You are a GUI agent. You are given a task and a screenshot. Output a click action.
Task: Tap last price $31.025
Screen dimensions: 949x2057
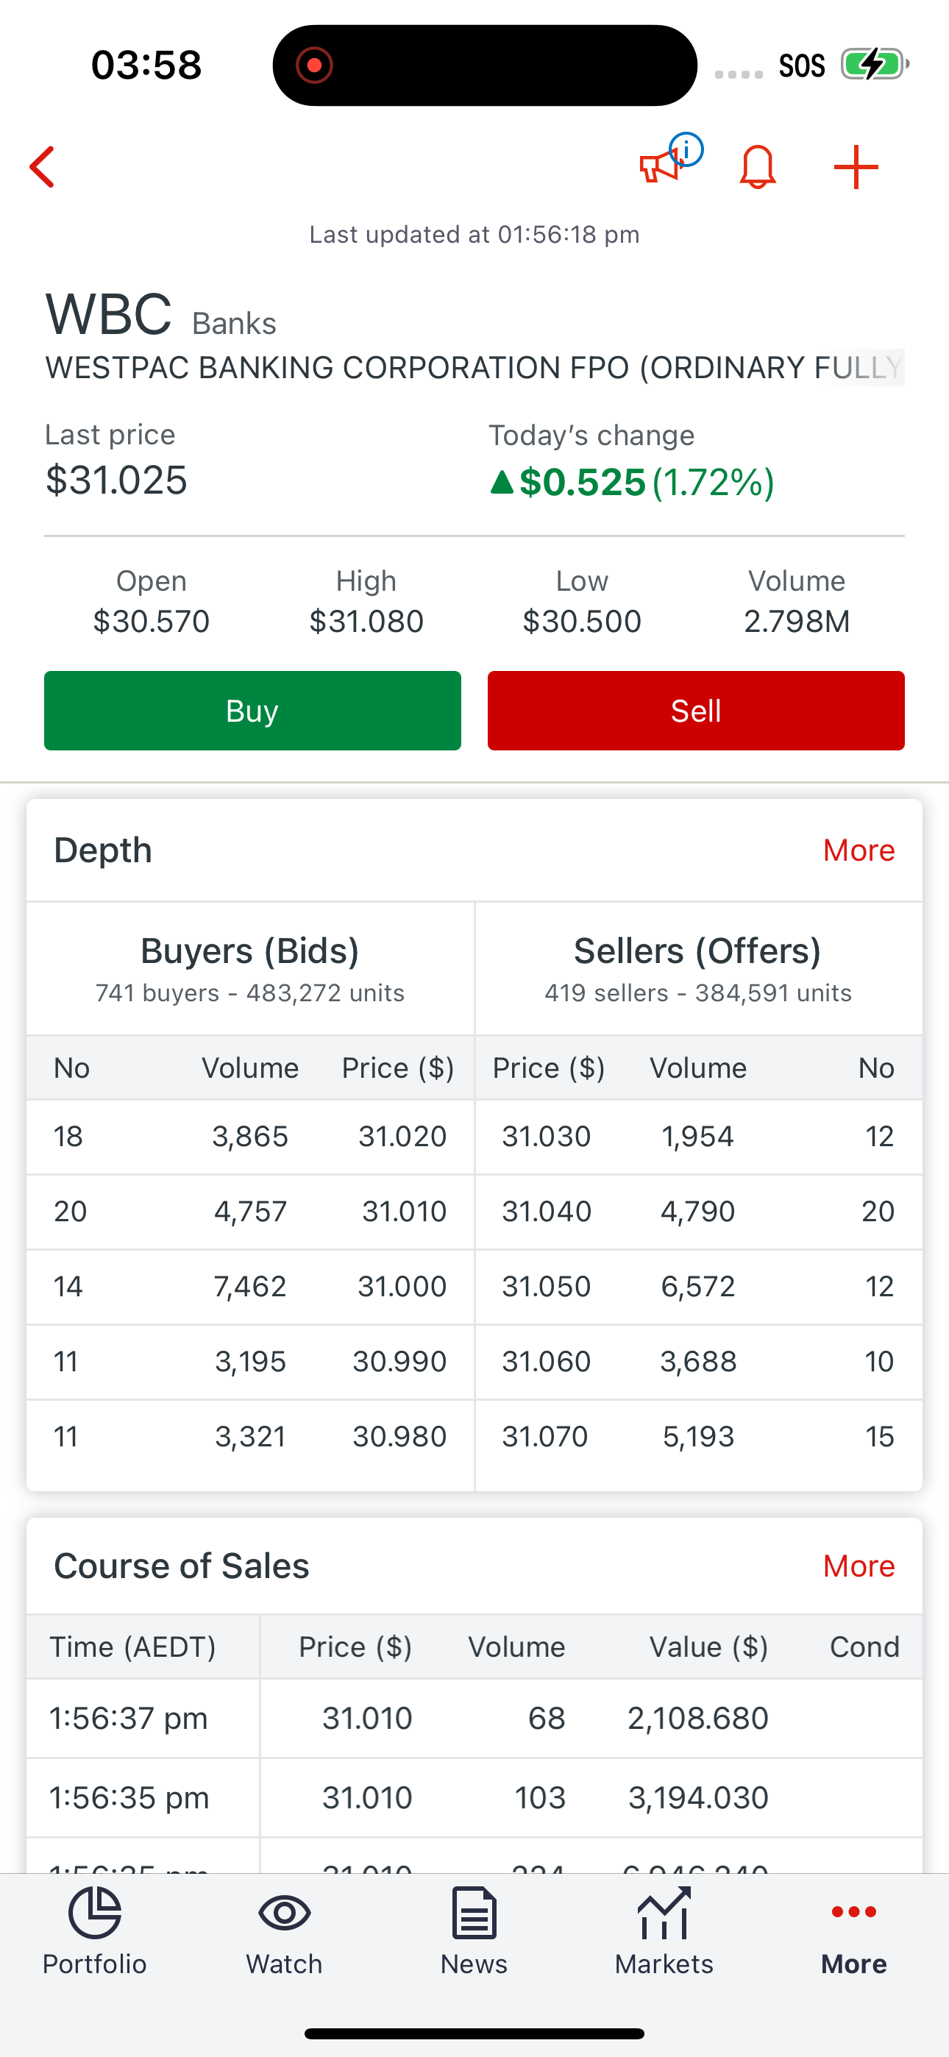point(117,480)
